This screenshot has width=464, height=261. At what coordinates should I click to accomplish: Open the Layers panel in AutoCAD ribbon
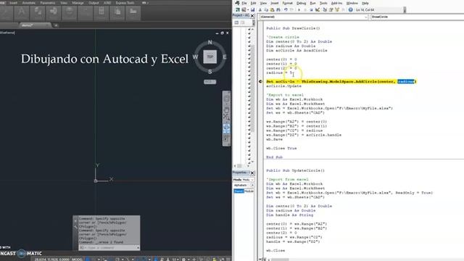click(37, 13)
